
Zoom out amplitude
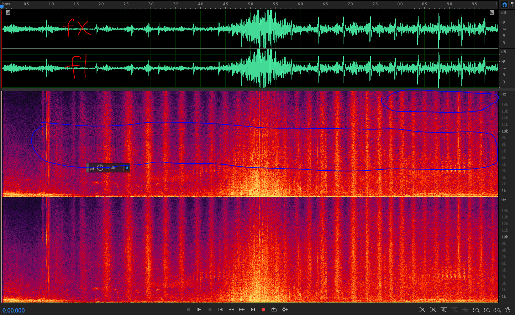point(433,310)
